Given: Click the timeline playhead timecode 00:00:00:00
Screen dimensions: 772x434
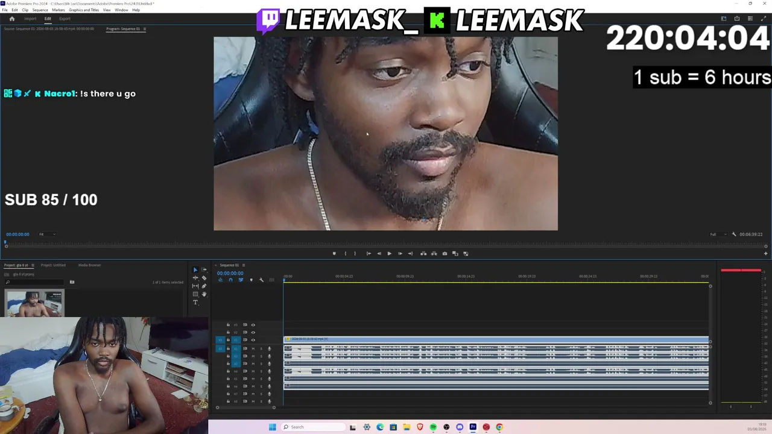Looking at the screenshot, I should pos(230,273).
